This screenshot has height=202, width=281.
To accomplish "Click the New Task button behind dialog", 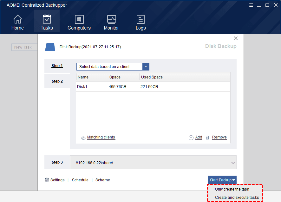I will click(x=24, y=47).
